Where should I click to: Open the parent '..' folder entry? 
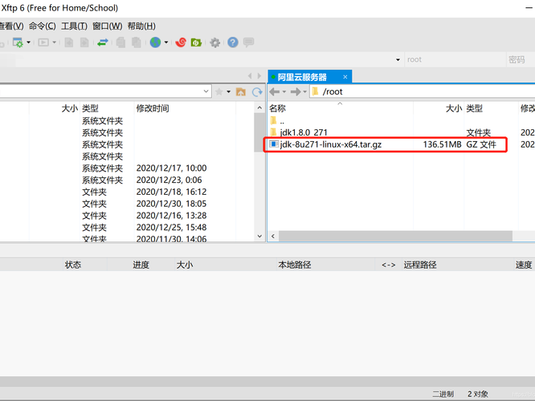pos(277,120)
